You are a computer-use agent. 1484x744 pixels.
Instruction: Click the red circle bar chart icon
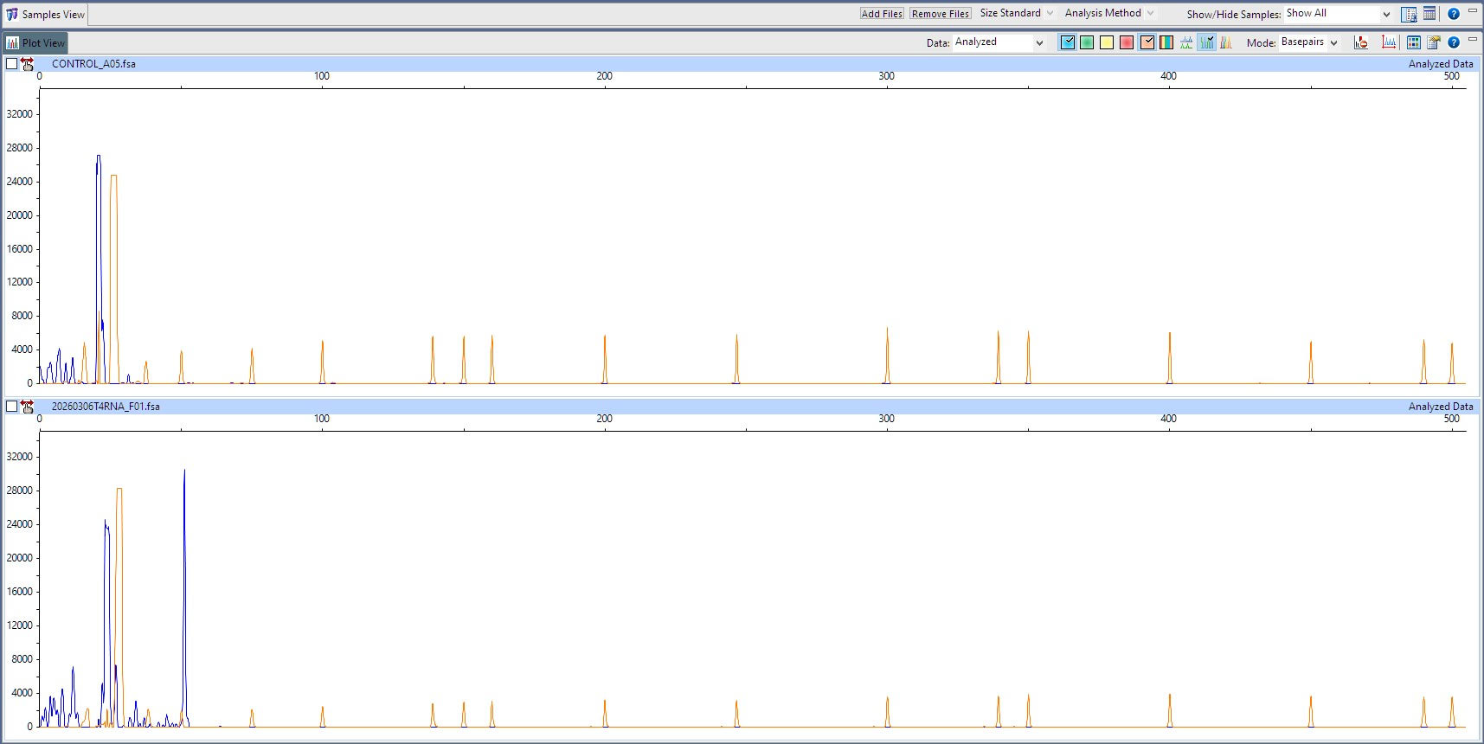(x=1361, y=42)
